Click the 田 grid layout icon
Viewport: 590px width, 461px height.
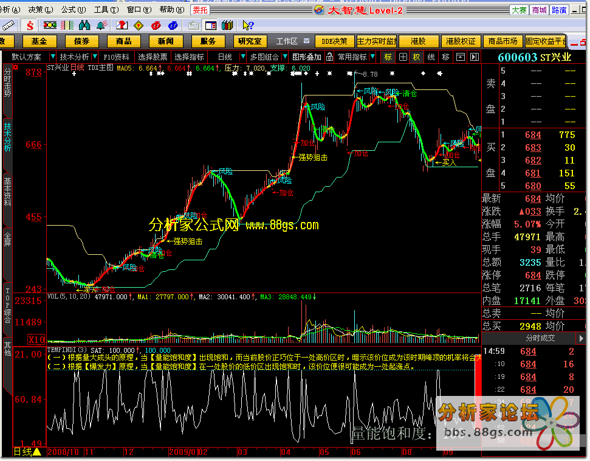(x=403, y=57)
